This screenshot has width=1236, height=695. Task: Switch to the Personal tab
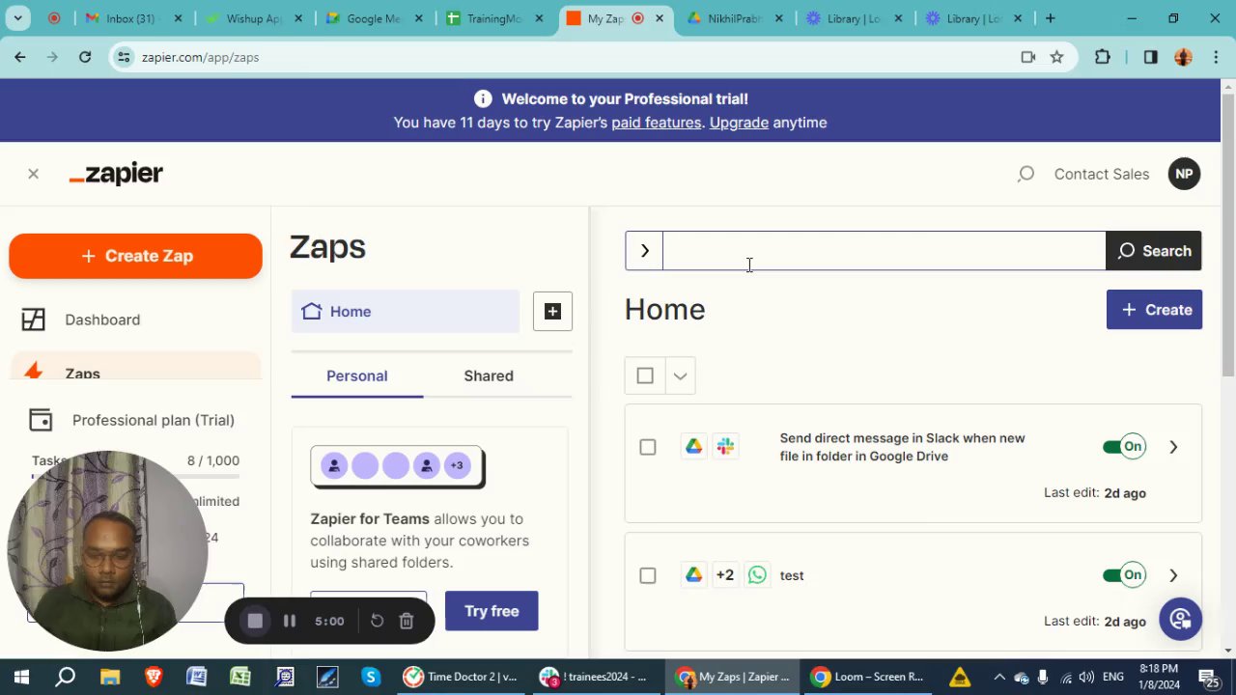click(x=356, y=375)
